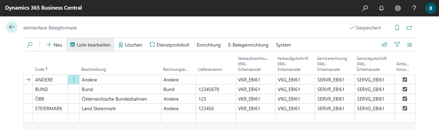
Task: Select the ANDERE code cell
Action: coord(50,80)
